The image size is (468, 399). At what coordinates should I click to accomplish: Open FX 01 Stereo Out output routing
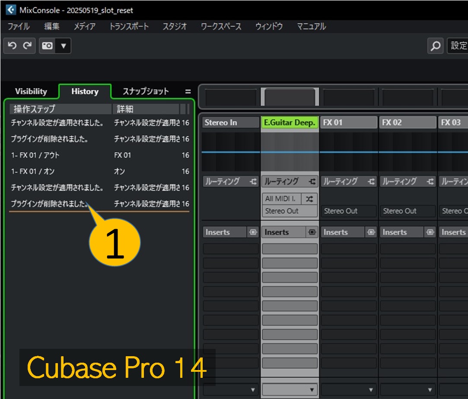pyautogui.click(x=348, y=211)
